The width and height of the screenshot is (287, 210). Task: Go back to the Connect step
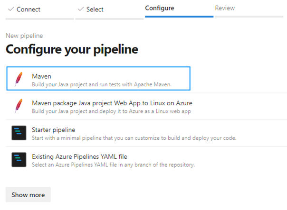pos(29,9)
